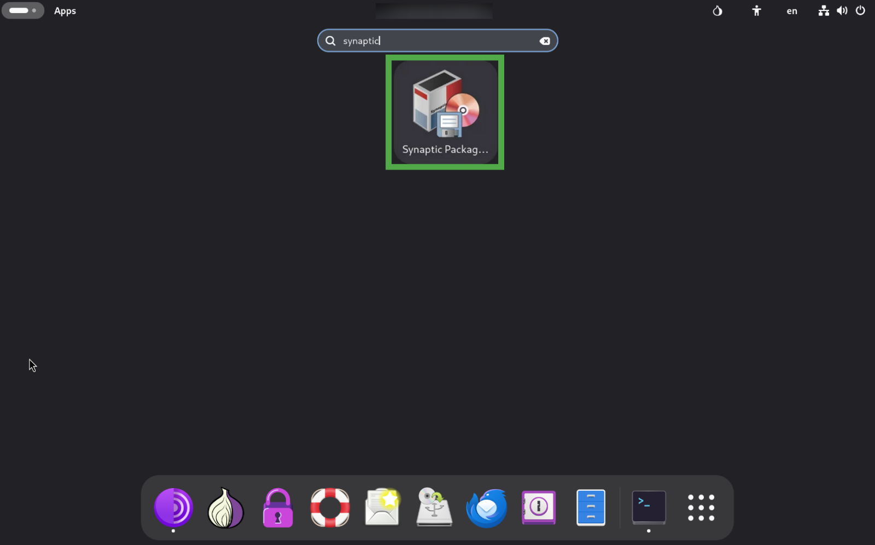Click the workspace indicator pill in top bar
Screen dimensions: 875x545
point(22,10)
